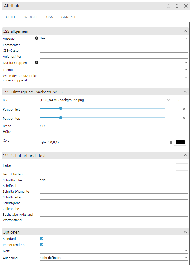This screenshot has height=265, width=190.
Task: Click info icon beside Nur für Gruppen
Action: coord(36,62)
